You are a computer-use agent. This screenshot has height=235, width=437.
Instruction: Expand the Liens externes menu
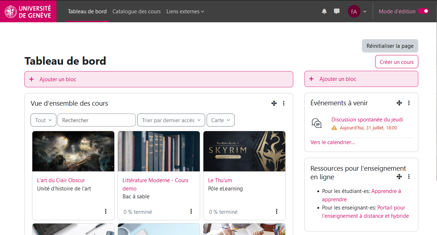tap(185, 11)
